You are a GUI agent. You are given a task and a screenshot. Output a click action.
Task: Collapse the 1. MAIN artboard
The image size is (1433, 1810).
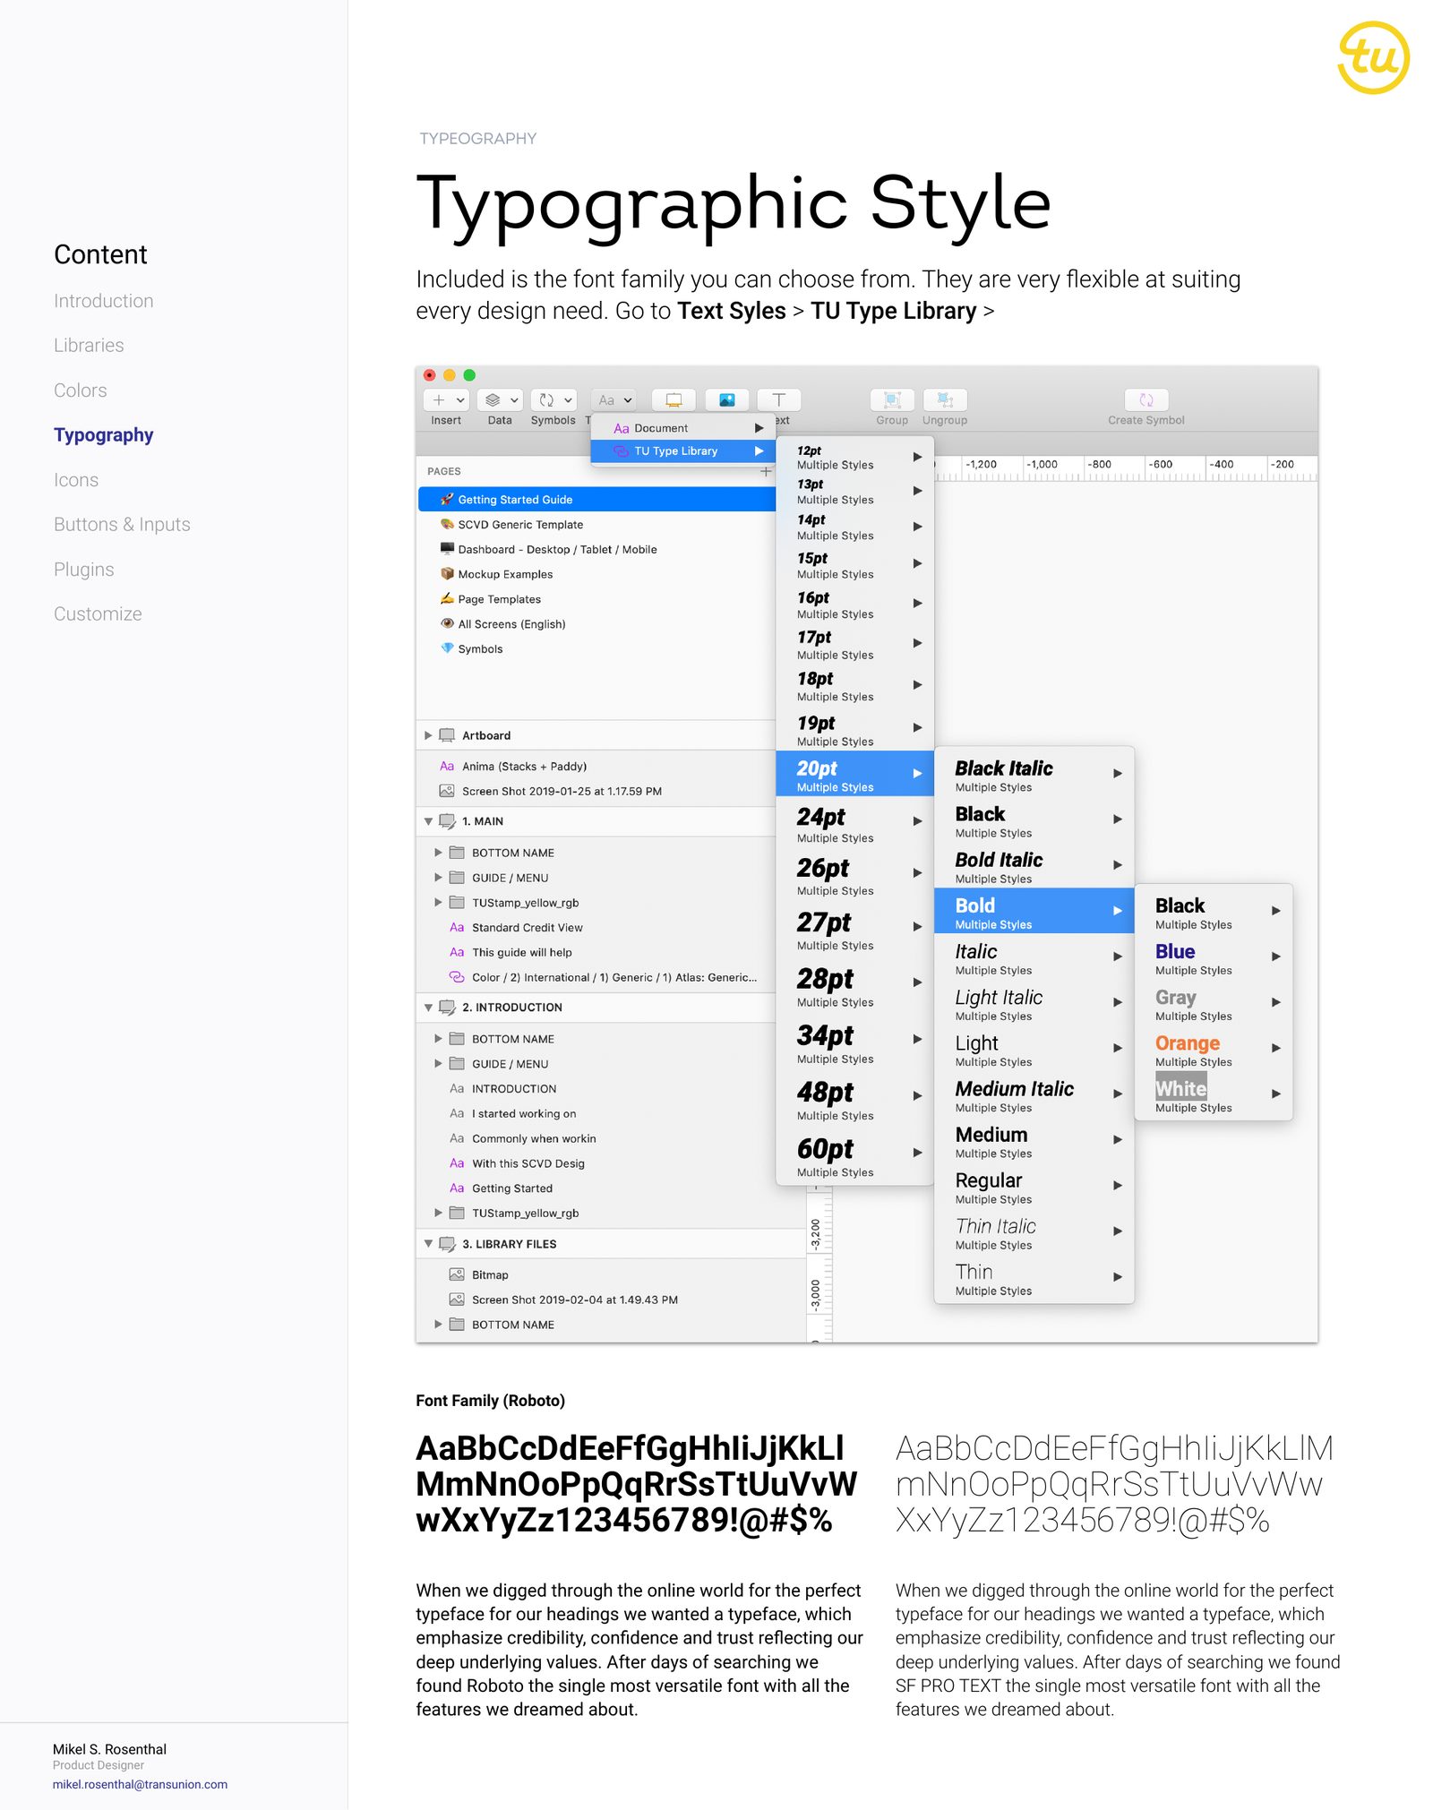click(428, 821)
